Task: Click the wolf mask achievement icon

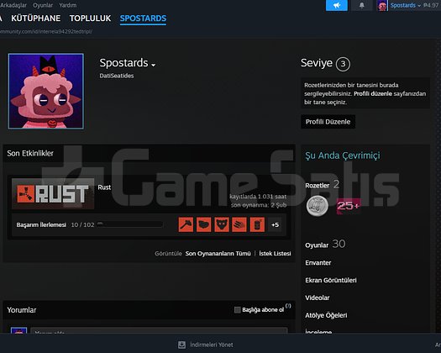Action: tap(222, 224)
